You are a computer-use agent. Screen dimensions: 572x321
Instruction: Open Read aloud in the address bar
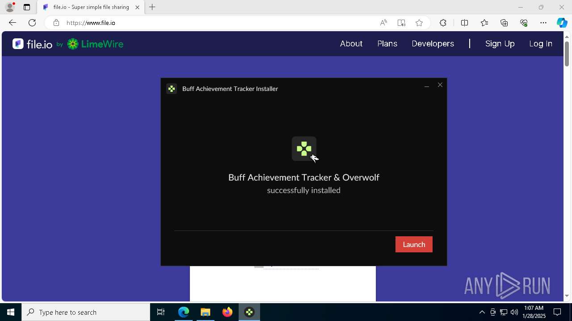pos(383,23)
